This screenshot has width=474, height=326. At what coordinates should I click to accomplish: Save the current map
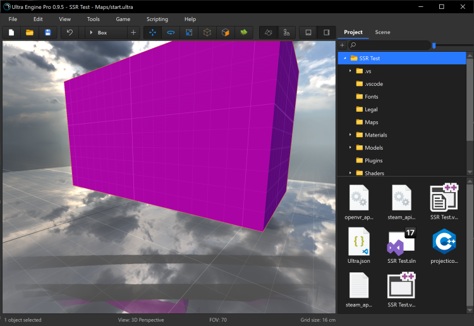(47, 32)
